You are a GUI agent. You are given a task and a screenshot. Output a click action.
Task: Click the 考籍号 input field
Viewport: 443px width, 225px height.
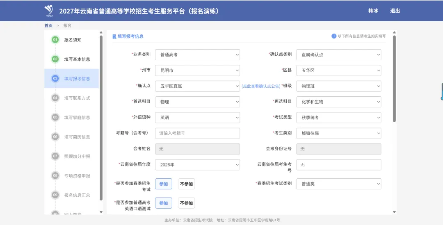pyautogui.click(x=197, y=133)
